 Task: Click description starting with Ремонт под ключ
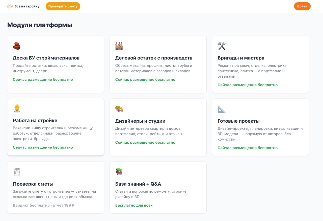(253, 71)
